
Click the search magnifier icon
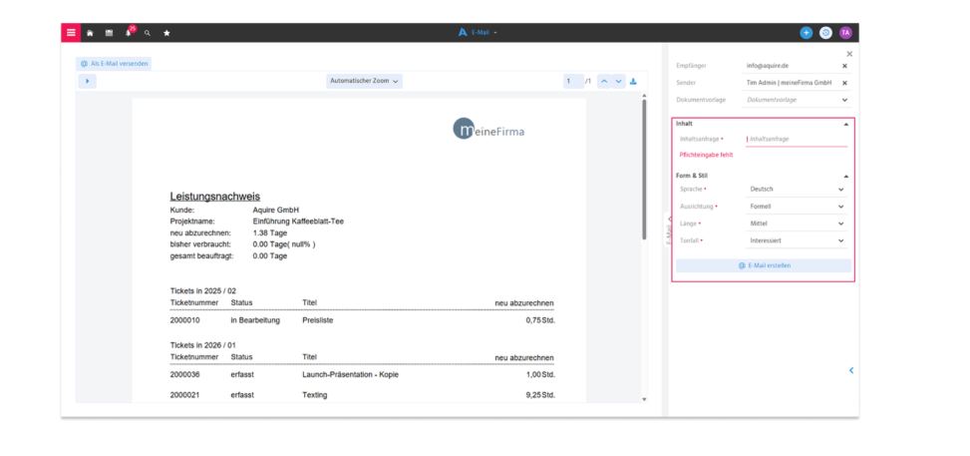pyautogui.click(x=148, y=33)
